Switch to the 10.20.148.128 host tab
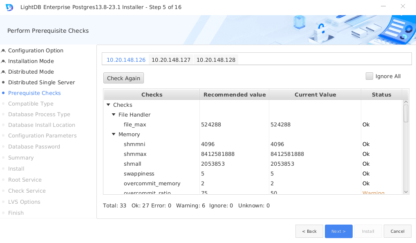The height and width of the screenshot is (243, 416). click(216, 60)
